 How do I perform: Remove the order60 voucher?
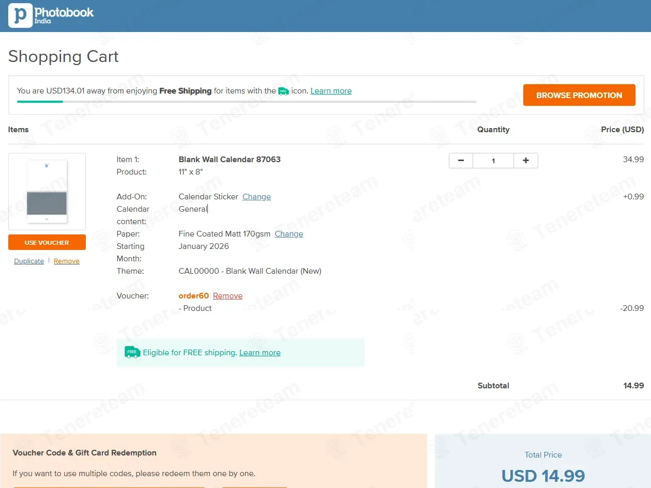click(x=228, y=296)
